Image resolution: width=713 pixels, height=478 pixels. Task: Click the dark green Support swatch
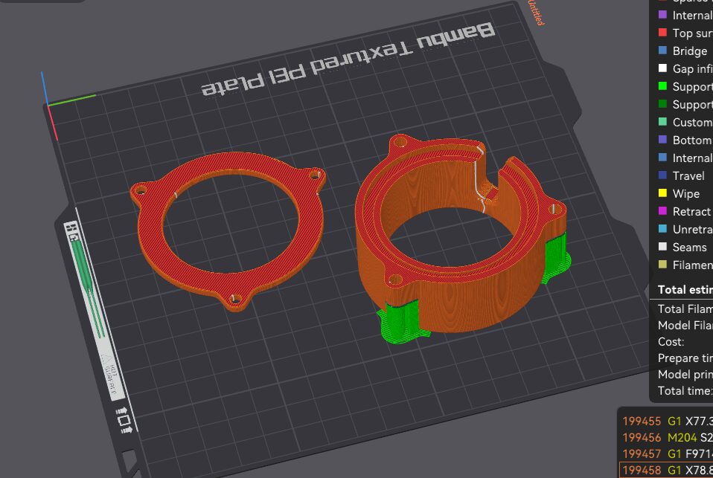[x=662, y=104]
